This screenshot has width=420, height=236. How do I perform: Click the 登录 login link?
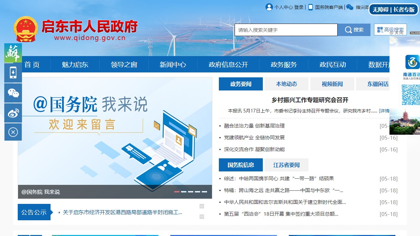pyautogui.click(x=299, y=7)
